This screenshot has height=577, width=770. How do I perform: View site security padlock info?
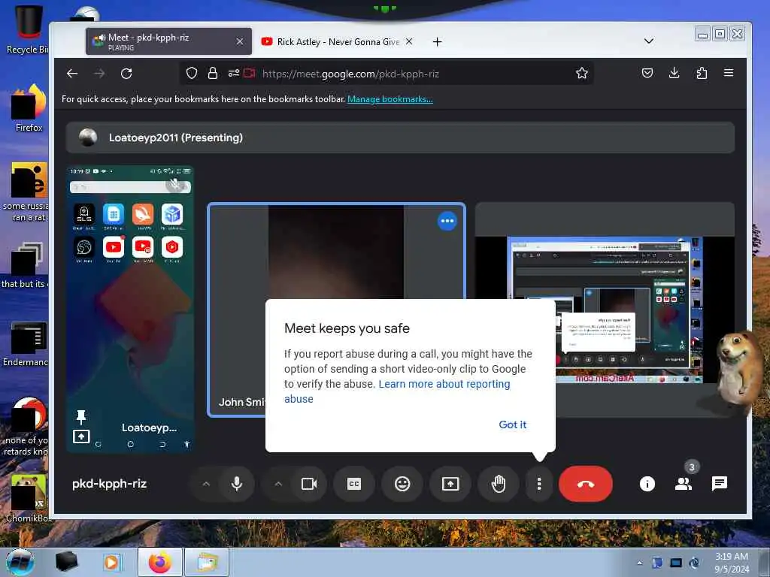(x=212, y=74)
